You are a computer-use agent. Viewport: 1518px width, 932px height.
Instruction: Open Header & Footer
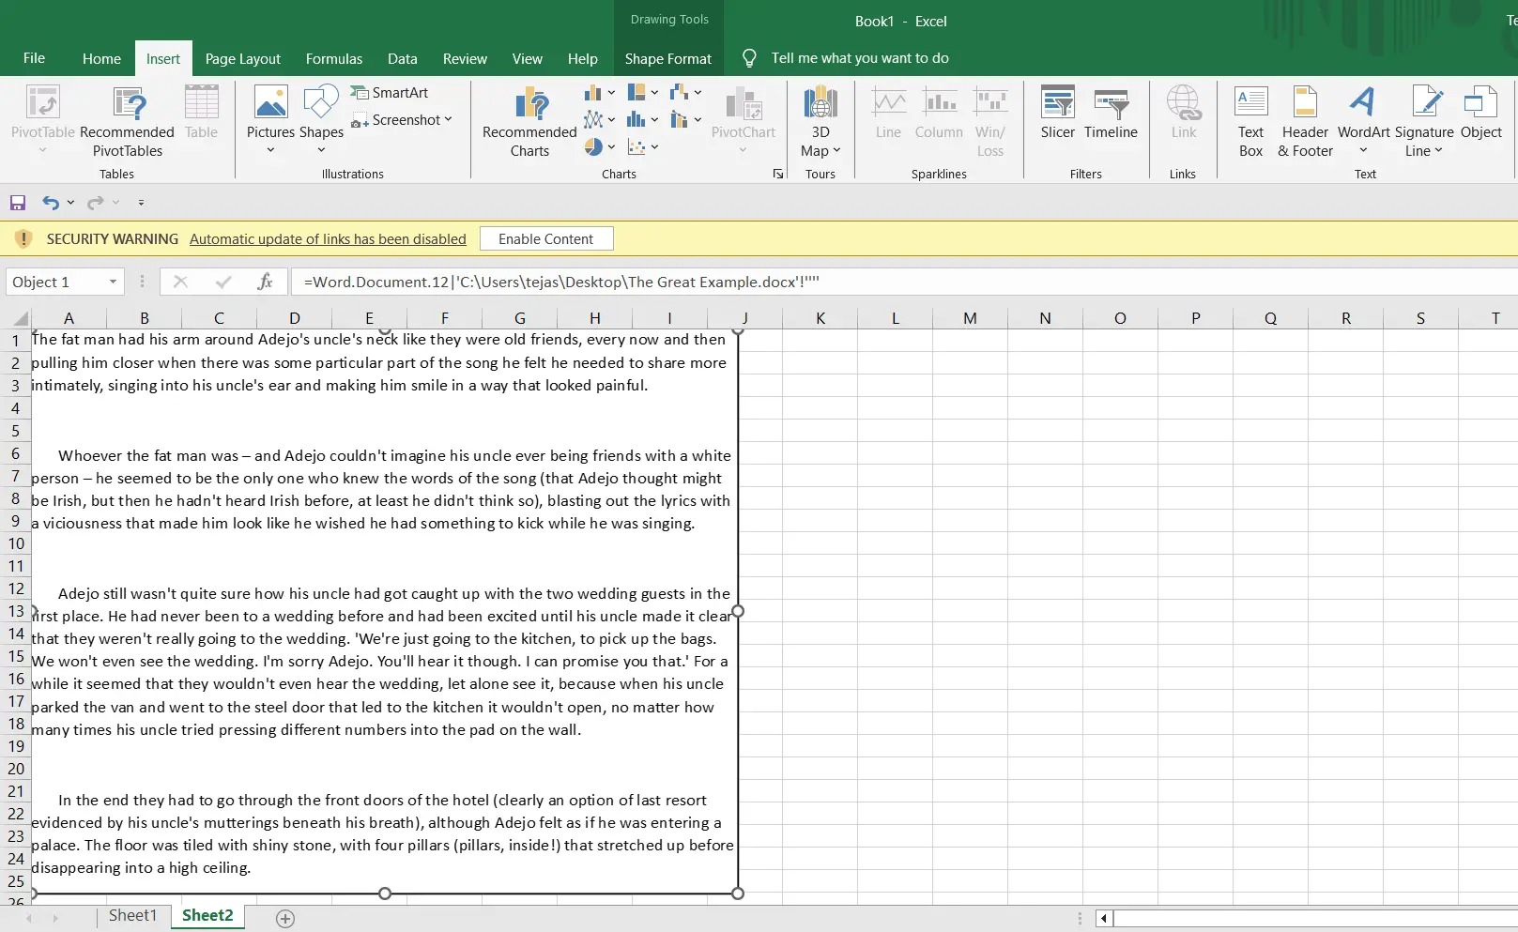1305,120
